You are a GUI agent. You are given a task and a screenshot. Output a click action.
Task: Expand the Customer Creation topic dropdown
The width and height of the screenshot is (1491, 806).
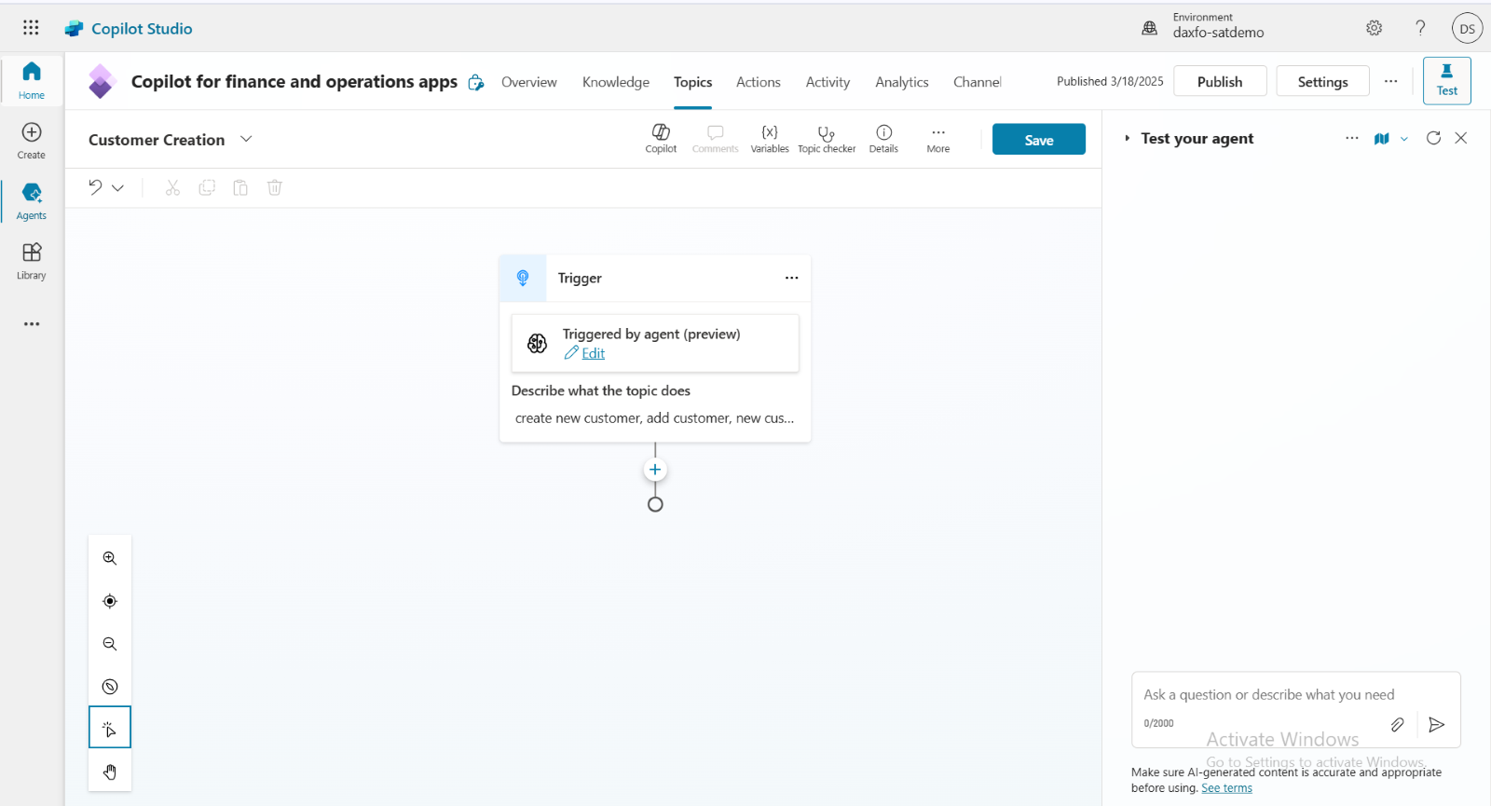[246, 139]
